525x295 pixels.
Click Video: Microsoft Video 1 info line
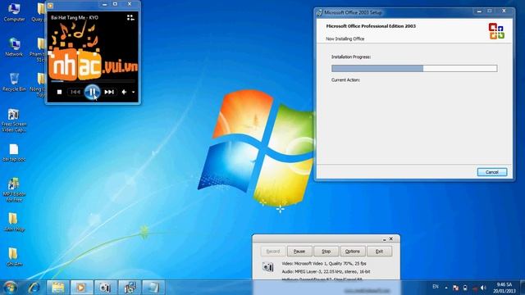324,264
